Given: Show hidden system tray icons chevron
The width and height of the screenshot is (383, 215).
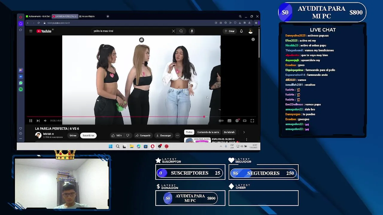Looking at the screenshot, I should point(221,146).
